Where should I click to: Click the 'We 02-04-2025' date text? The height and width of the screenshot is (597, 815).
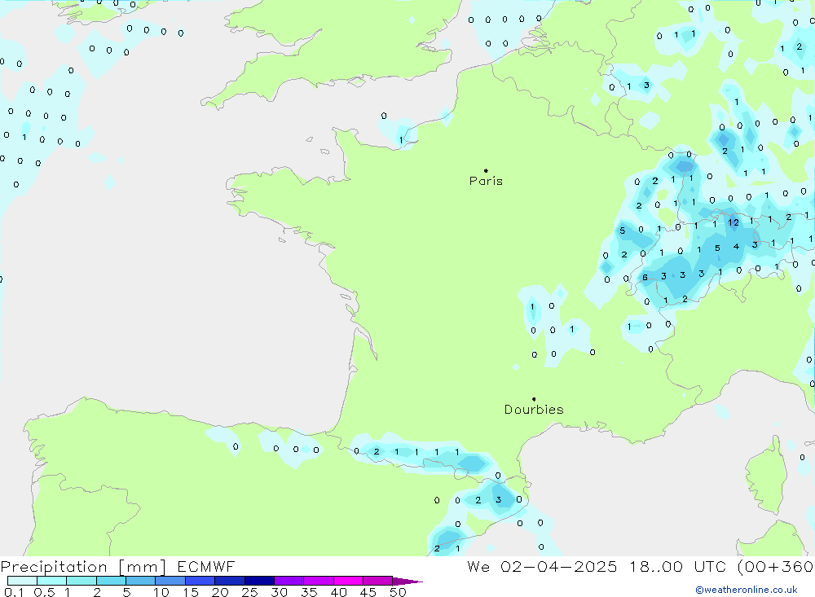(542, 566)
